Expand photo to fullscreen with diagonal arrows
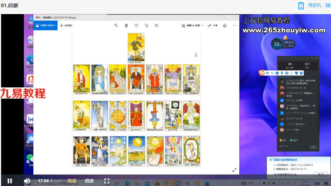This screenshot has height=186, width=331. pos(234,170)
